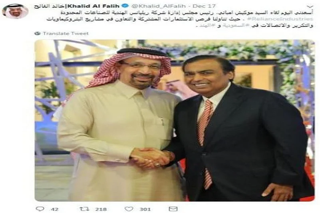This screenshot has width=320, height=213.
Task: Click the reply speech bubble icon
Action: (x=40, y=209)
